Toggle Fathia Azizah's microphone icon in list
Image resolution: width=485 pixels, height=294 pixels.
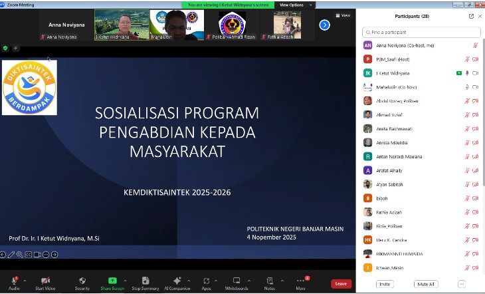(467, 212)
